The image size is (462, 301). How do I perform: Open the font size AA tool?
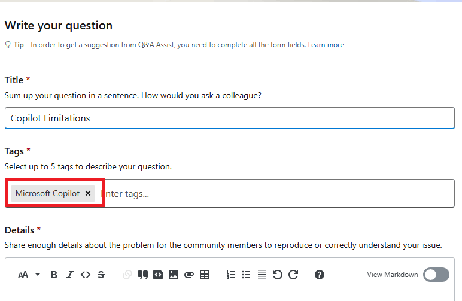(x=23, y=275)
